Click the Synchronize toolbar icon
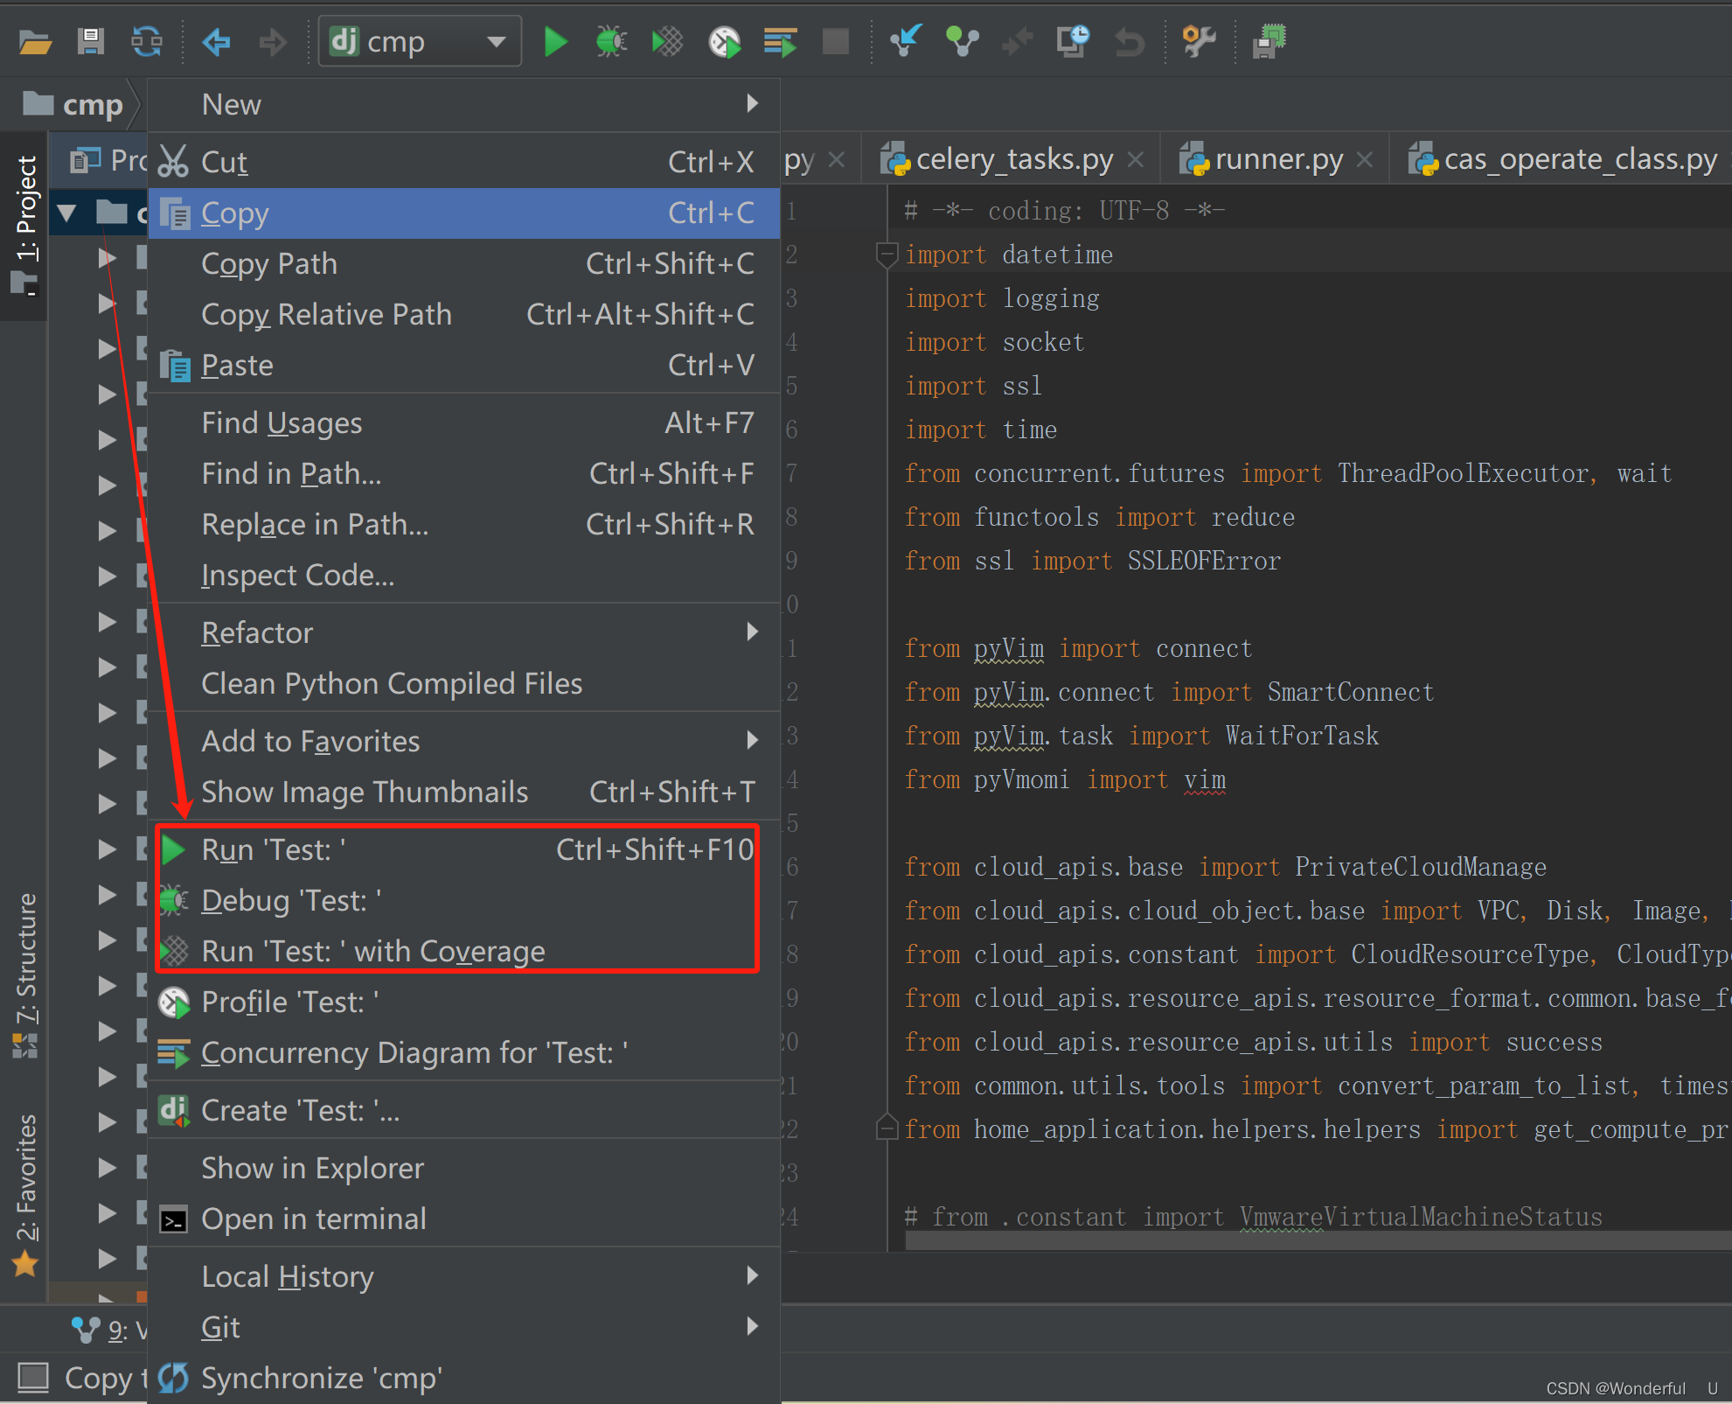Viewport: 1732px width, 1404px height. (146, 41)
